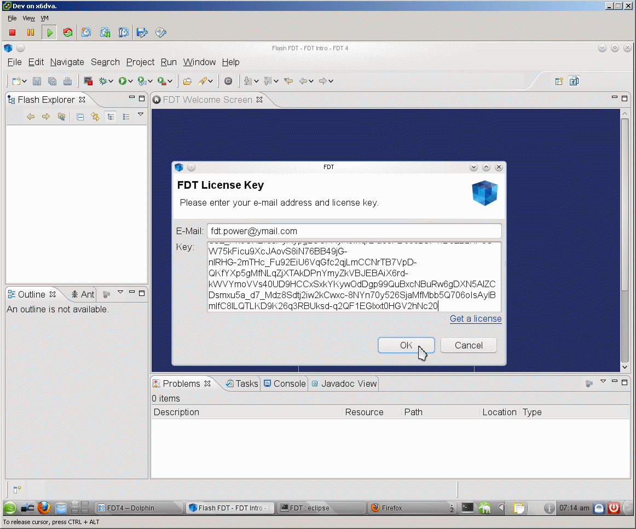Open the VM menu in the outer window

[45, 18]
